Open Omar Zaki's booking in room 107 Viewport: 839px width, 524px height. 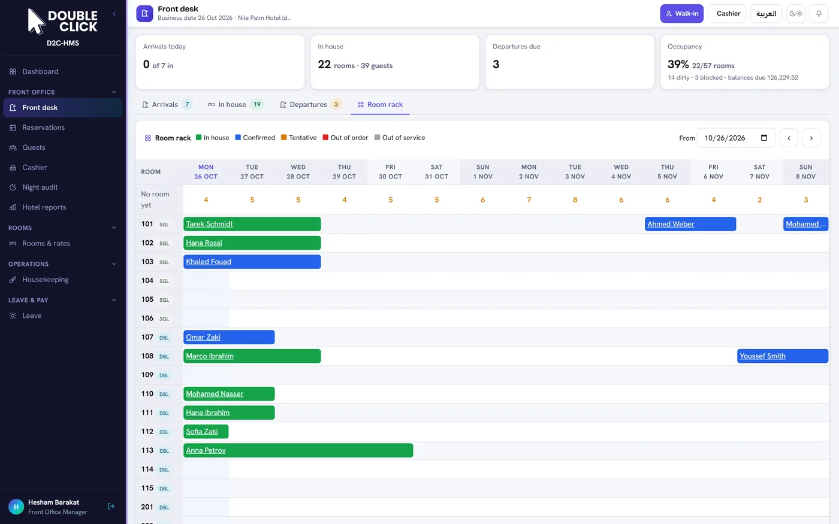coord(229,337)
